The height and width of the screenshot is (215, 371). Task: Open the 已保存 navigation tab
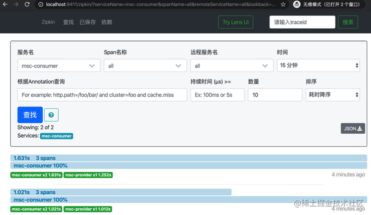[x=87, y=22]
